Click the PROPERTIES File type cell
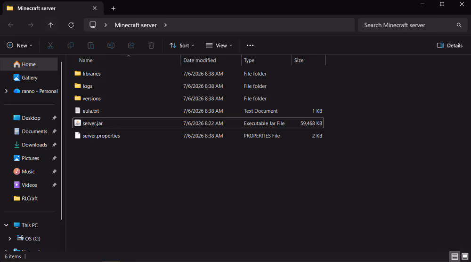471x262 pixels. point(261,136)
